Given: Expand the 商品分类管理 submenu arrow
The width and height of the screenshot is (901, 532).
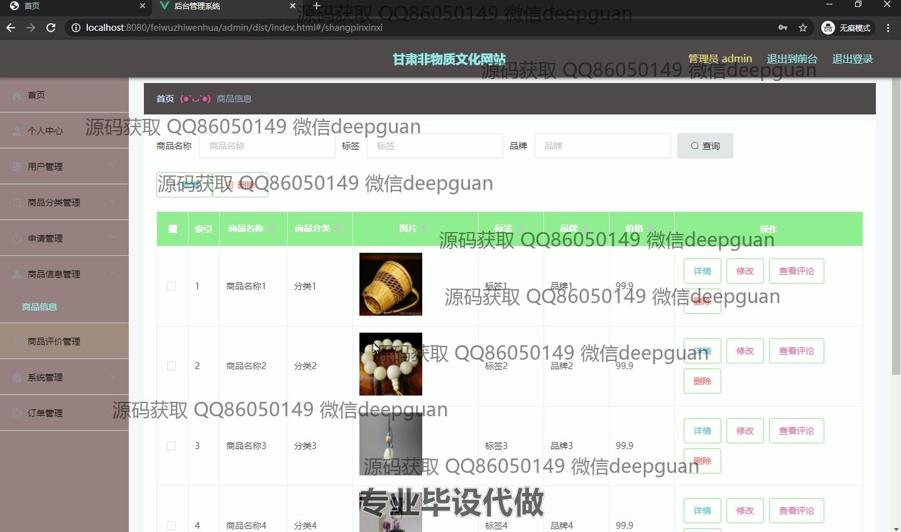Looking at the screenshot, I should click(112, 202).
